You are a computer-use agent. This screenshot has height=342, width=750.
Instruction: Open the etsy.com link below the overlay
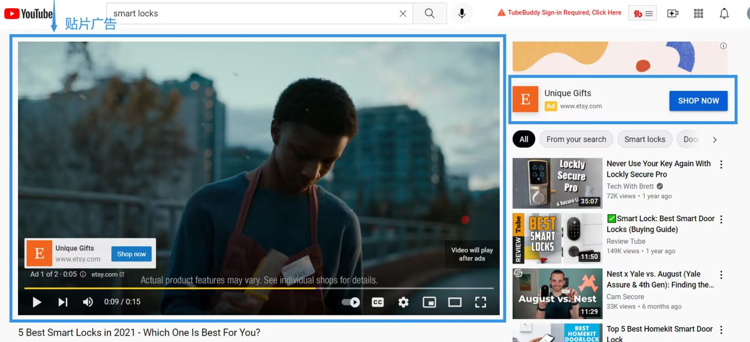pyautogui.click(x=108, y=274)
